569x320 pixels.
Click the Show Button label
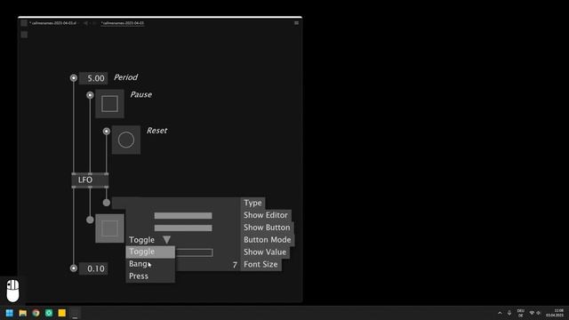click(x=267, y=228)
